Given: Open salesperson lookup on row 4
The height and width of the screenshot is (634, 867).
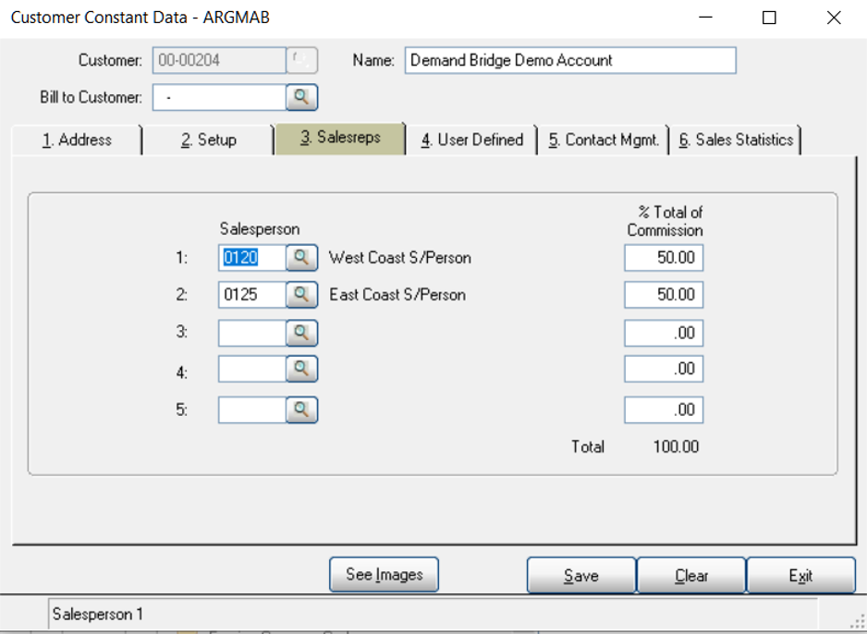Looking at the screenshot, I should click(x=302, y=369).
